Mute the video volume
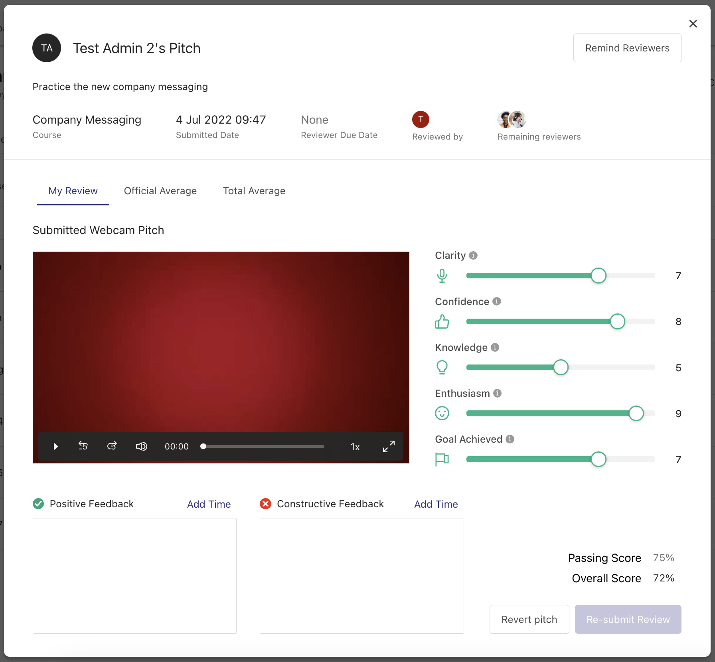This screenshot has width=715, height=662. 141,446
